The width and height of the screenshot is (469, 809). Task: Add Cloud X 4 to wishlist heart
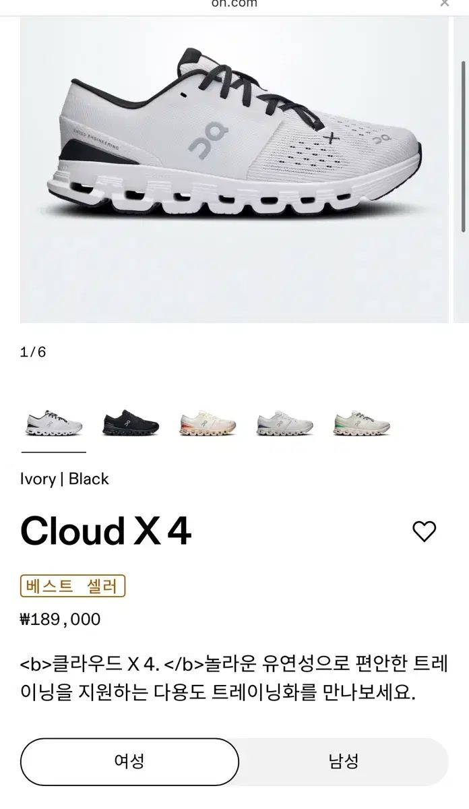424,531
